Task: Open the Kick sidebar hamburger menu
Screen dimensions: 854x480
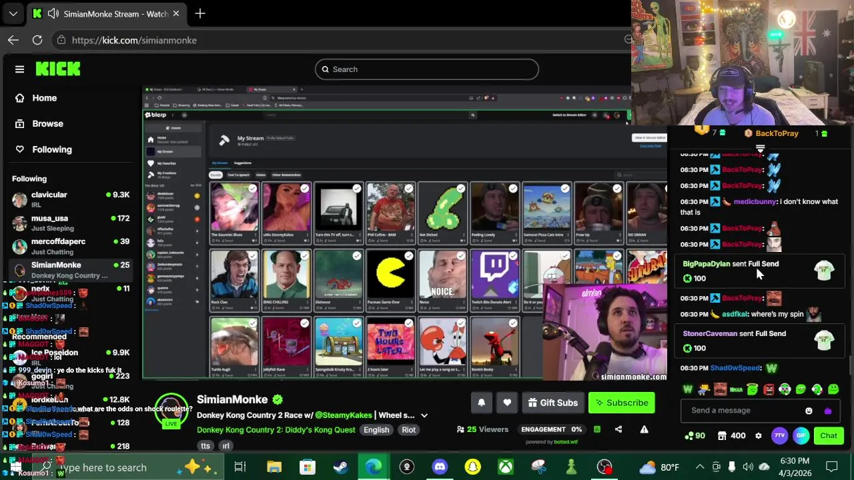Action: pos(19,69)
